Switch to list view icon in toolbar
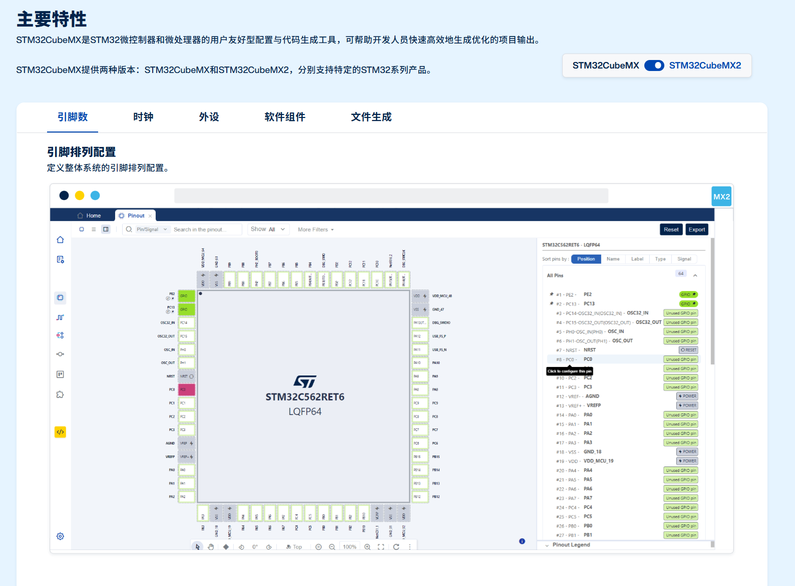The width and height of the screenshot is (795, 586). pyautogui.click(x=94, y=229)
